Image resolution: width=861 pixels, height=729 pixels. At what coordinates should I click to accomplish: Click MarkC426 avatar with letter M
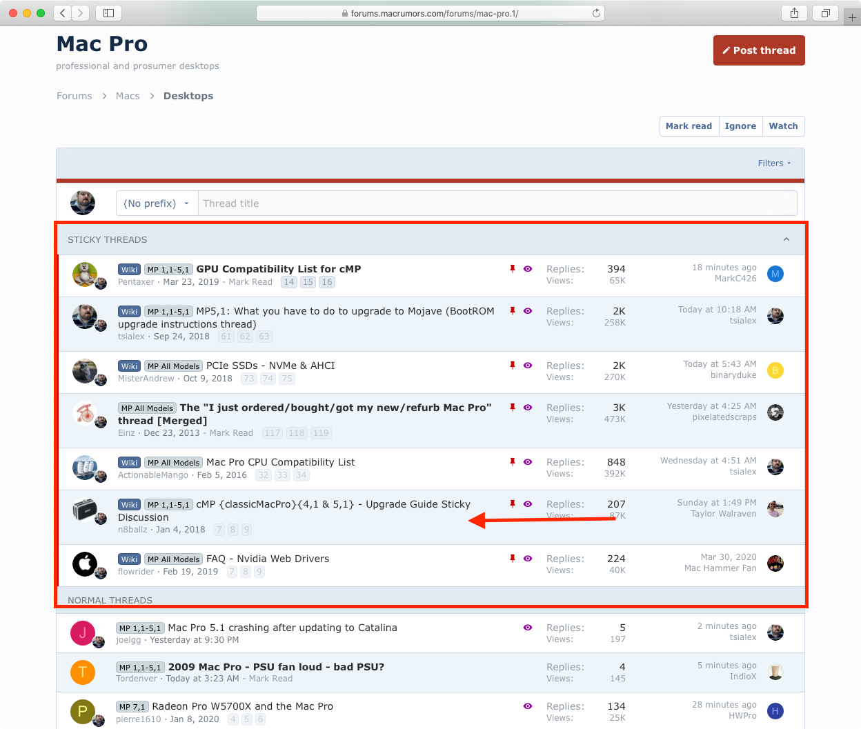click(775, 274)
